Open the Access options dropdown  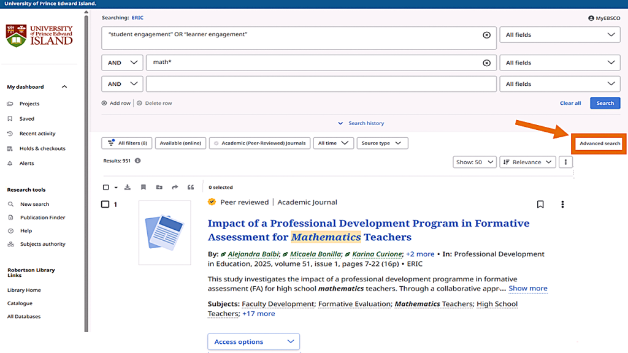253,342
